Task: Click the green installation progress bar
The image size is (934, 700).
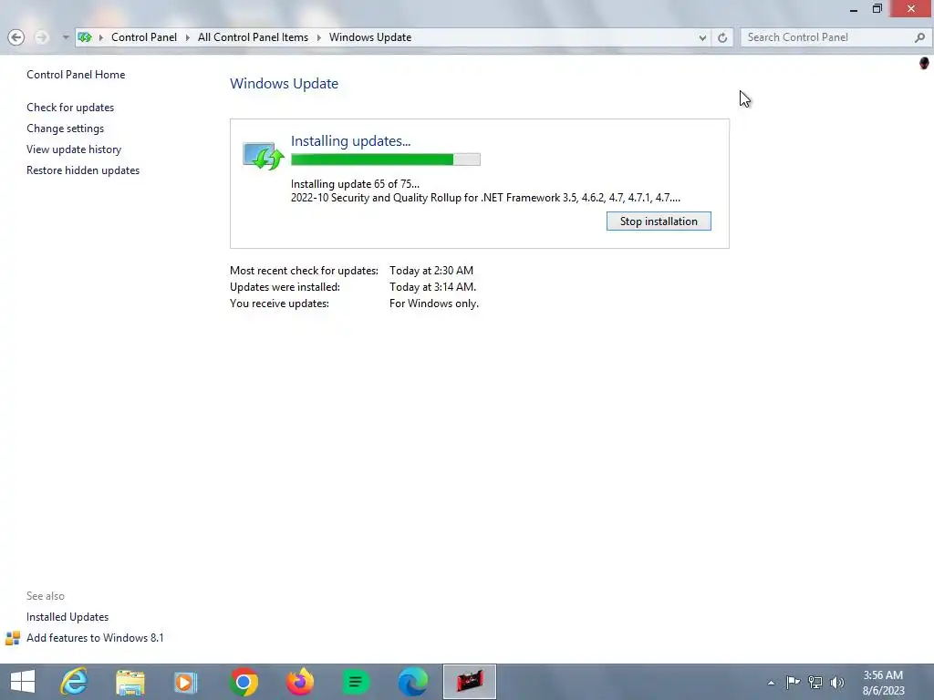Action: 386,159
